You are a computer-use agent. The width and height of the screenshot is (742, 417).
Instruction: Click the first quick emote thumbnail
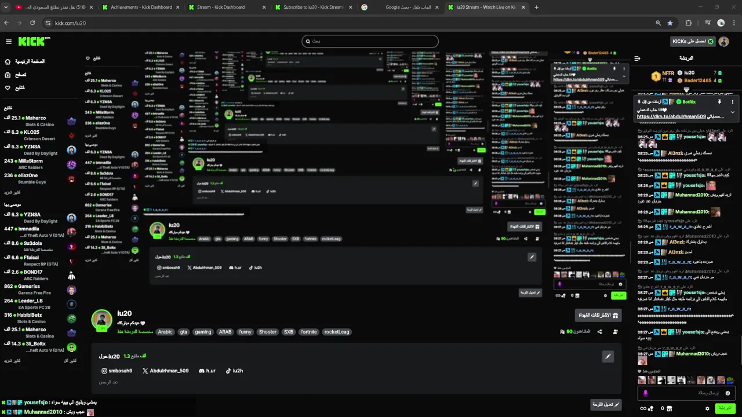[x=642, y=381]
